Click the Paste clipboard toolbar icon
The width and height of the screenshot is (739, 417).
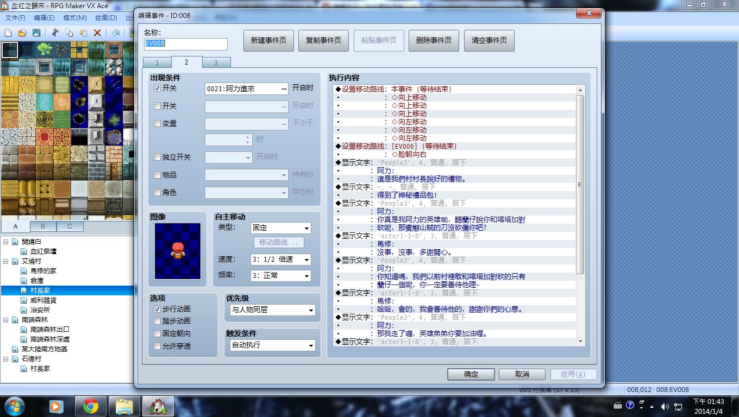point(83,33)
